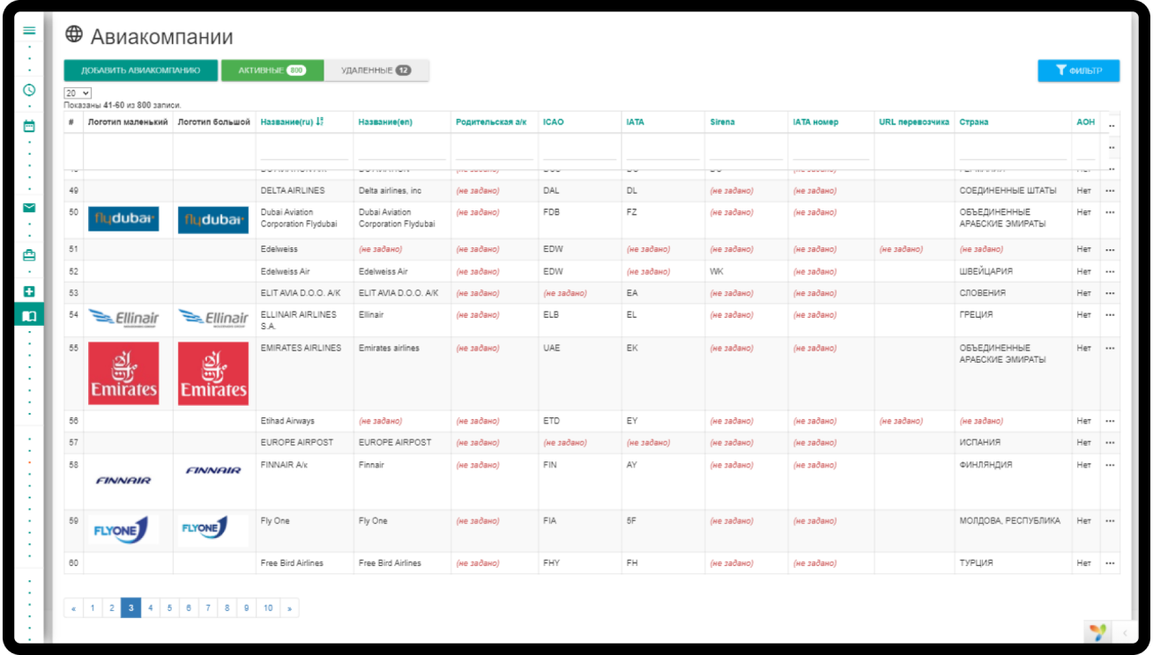Open row actions for Free Bird Airlines
The width and height of the screenshot is (1153, 655).
coord(1110,563)
